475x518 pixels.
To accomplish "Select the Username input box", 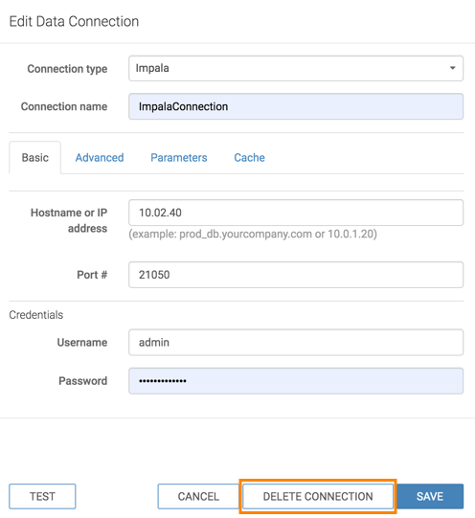I will [x=296, y=342].
